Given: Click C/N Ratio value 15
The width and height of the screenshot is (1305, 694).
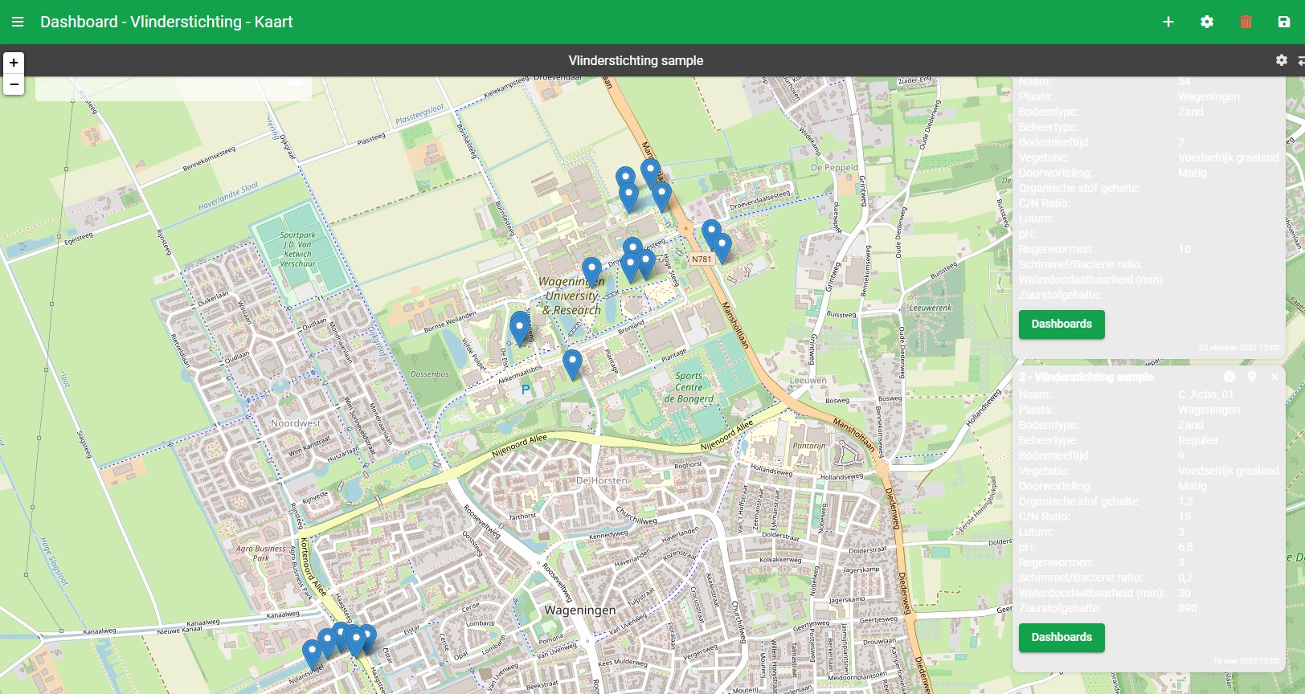Looking at the screenshot, I should pos(1184,516).
